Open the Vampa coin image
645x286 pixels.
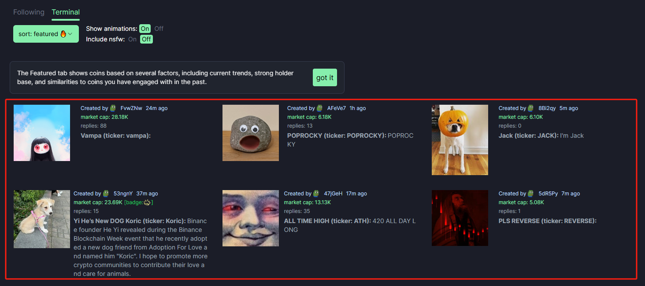pos(42,133)
